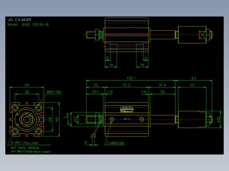Select the Model JDAD 25X30-B label

coord(28,25)
